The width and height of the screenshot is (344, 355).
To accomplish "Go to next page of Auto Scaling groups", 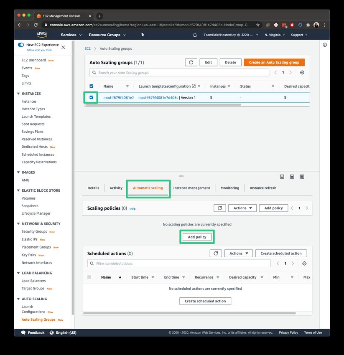I will point(290,72).
